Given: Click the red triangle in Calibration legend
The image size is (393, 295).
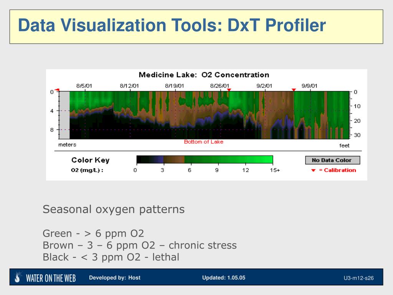Looking at the screenshot, I should tap(313, 170).
